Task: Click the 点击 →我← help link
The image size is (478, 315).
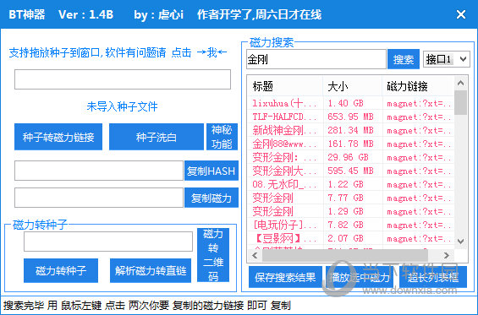Action: click(x=199, y=52)
